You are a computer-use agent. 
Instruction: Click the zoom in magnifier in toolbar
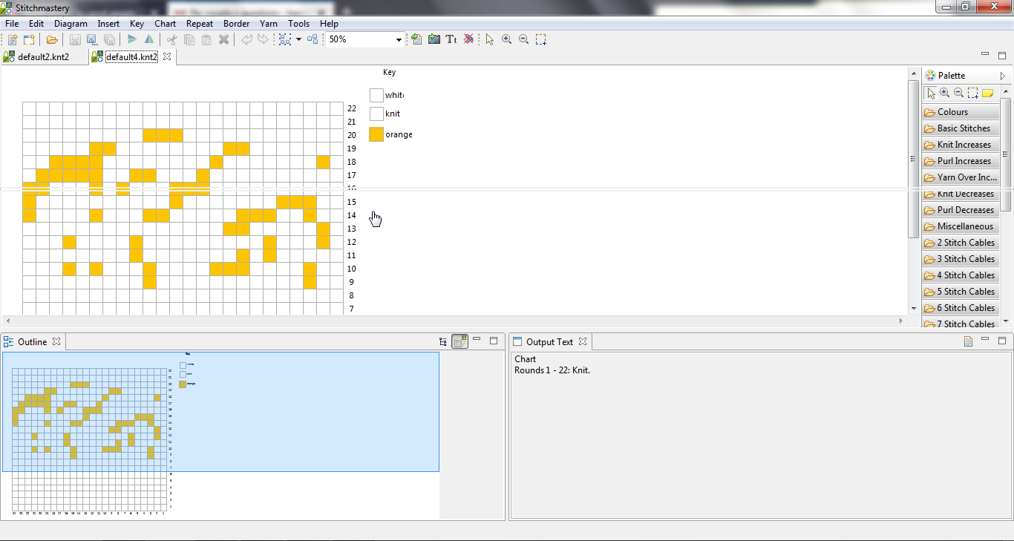tap(507, 39)
